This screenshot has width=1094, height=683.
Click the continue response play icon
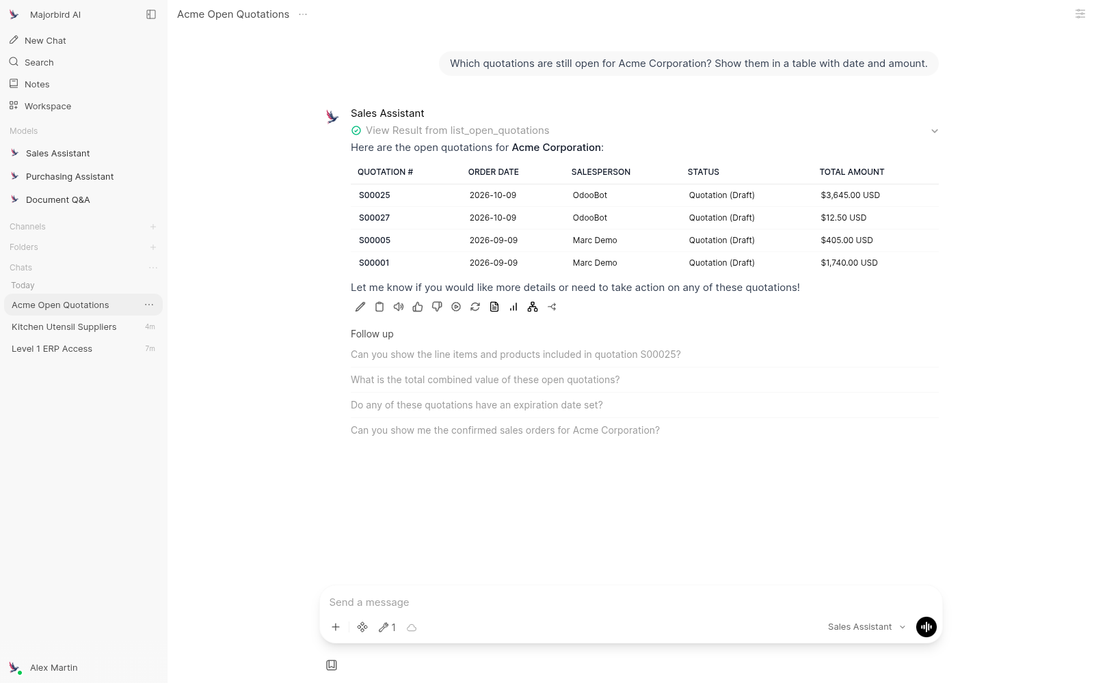(x=456, y=307)
